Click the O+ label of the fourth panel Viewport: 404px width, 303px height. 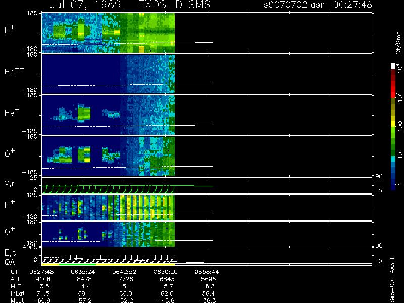[10, 153]
